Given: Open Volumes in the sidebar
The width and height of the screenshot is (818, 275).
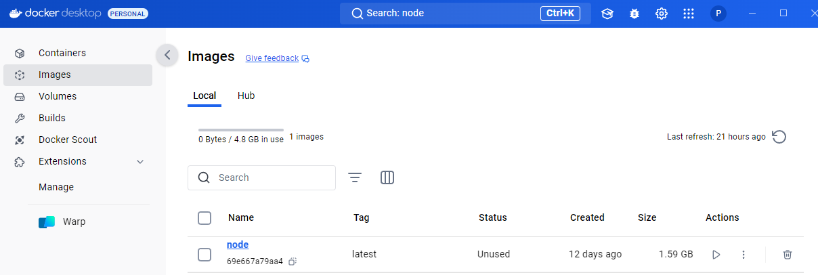Looking at the screenshot, I should coord(58,96).
